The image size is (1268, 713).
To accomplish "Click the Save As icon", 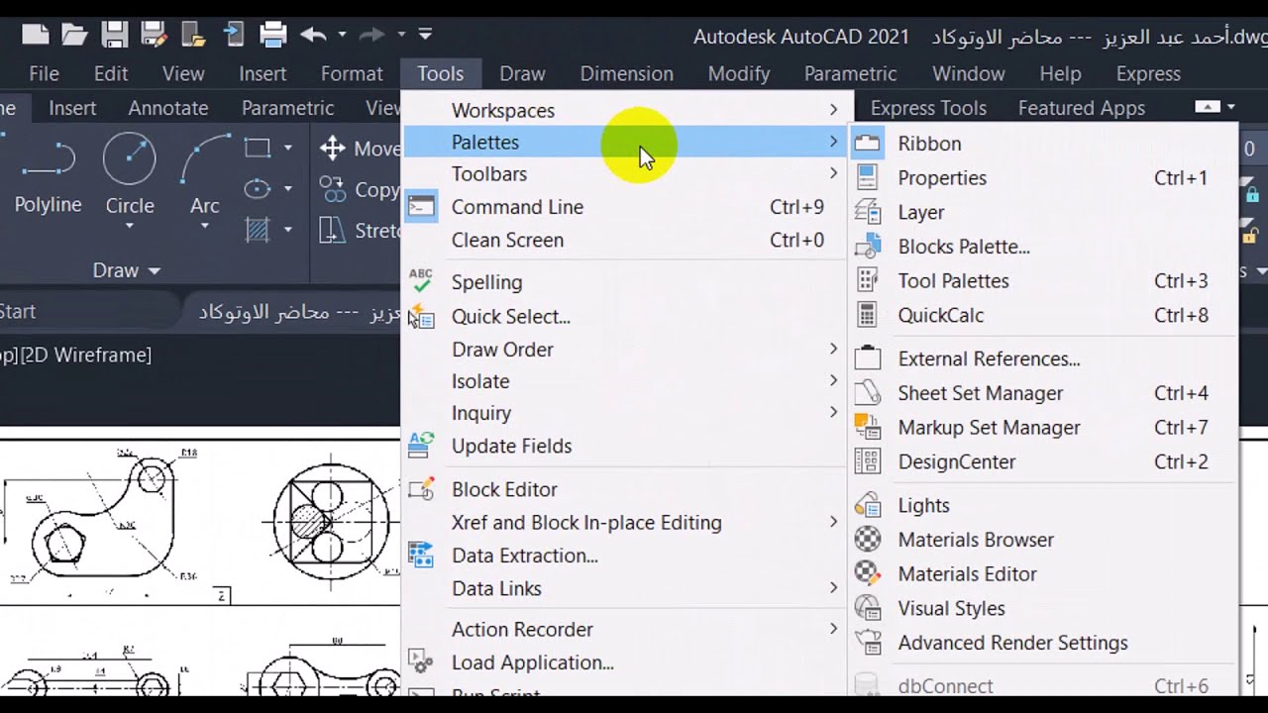I will click(154, 36).
